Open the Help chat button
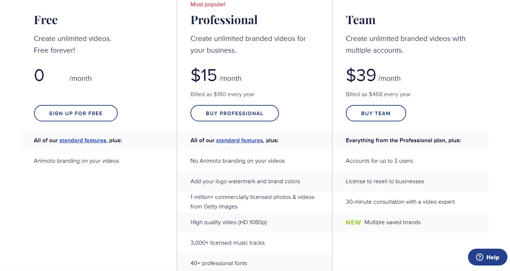 click(x=488, y=257)
